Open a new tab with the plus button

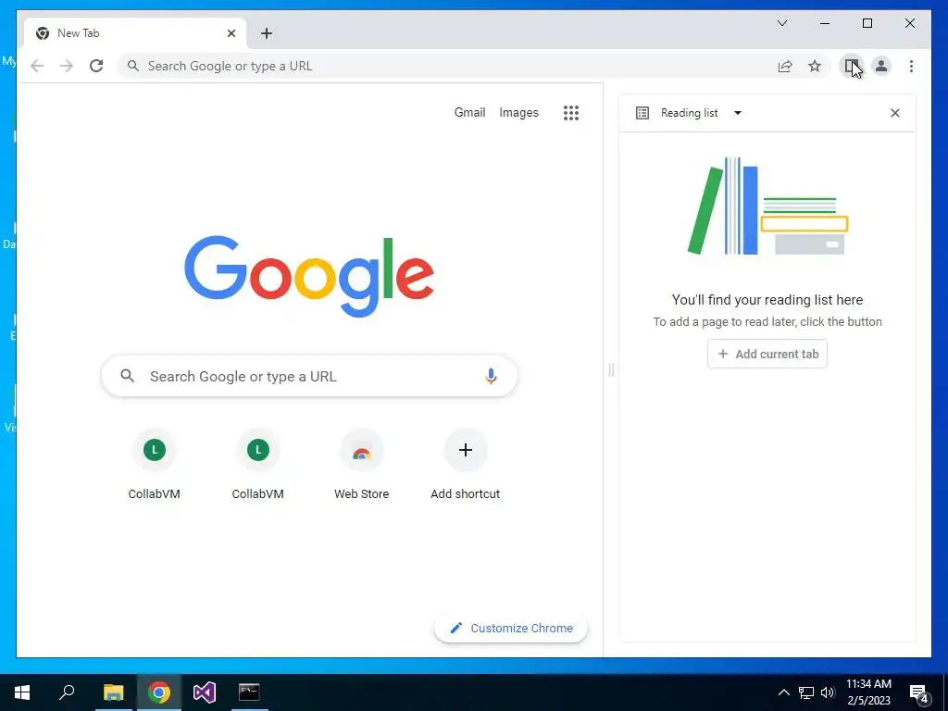(267, 33)
